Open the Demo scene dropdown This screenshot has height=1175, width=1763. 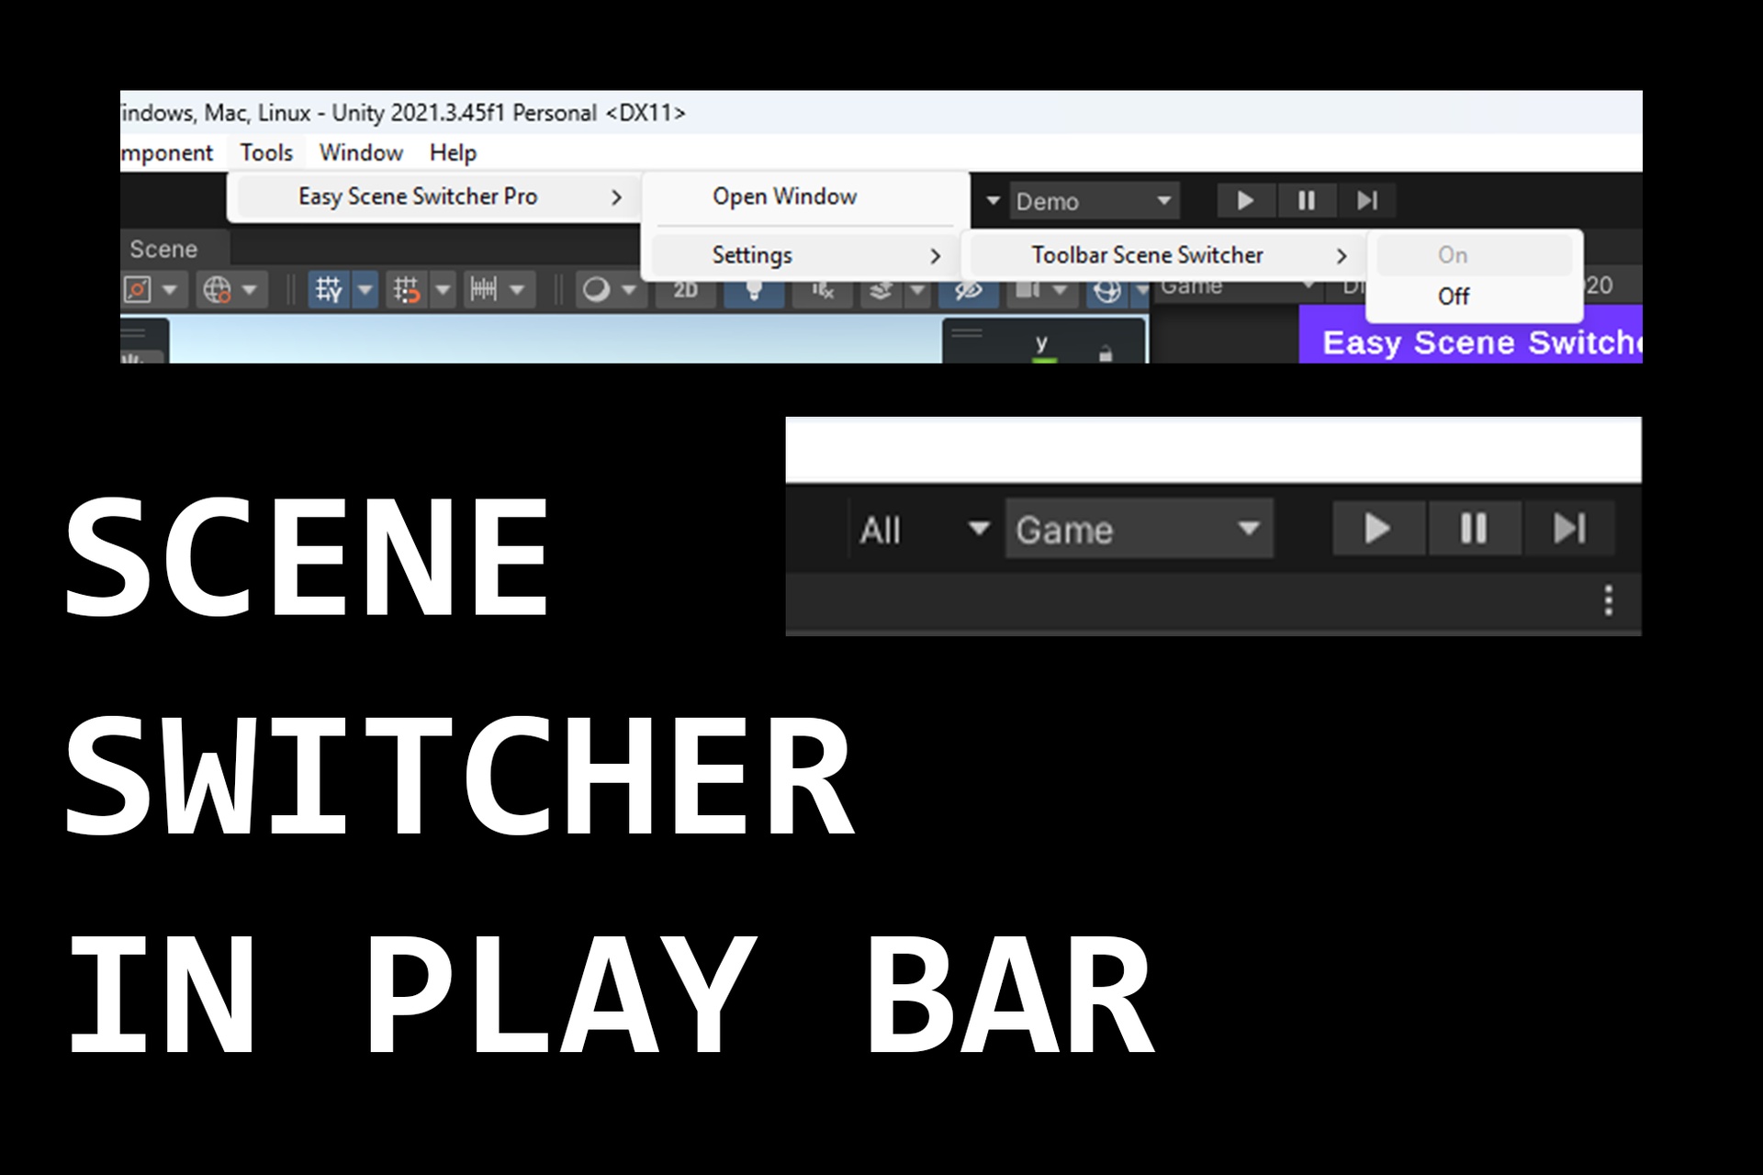pyautogui.click(x=1094, y=201)
